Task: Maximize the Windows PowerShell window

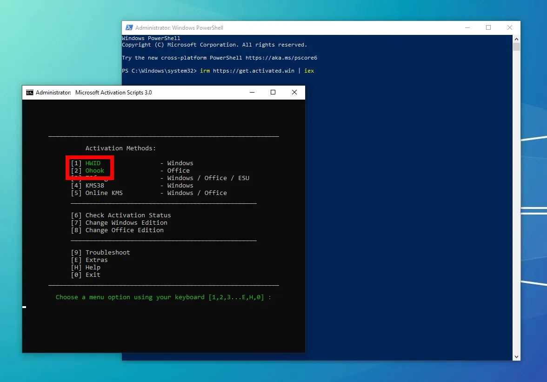Action: [x=488, y=27]
